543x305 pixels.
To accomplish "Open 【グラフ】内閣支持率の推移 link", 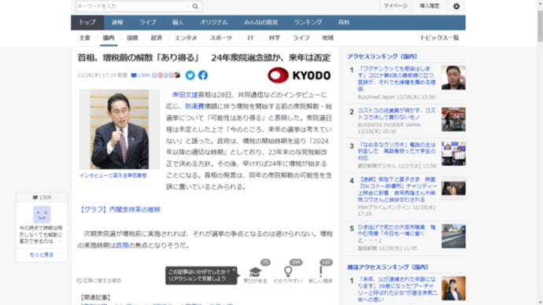I will click(119, 210).
